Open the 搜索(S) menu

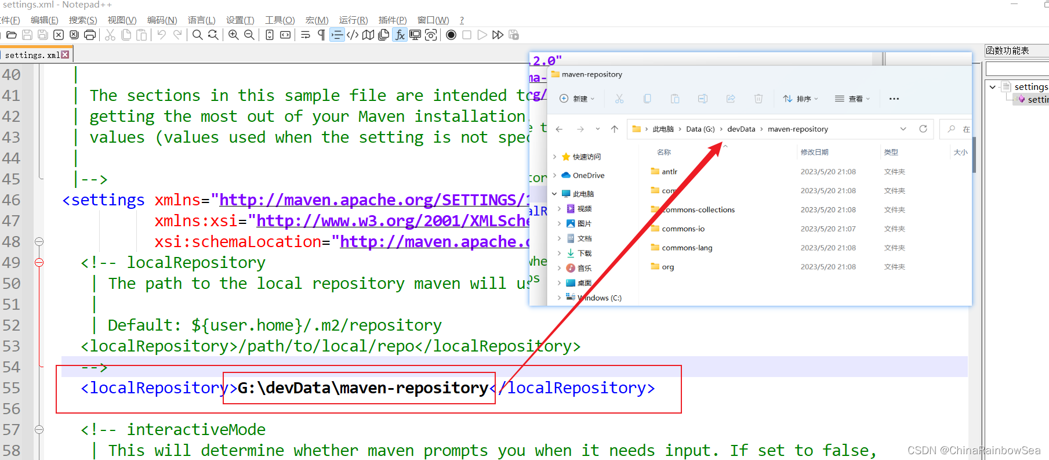point(83,20)
